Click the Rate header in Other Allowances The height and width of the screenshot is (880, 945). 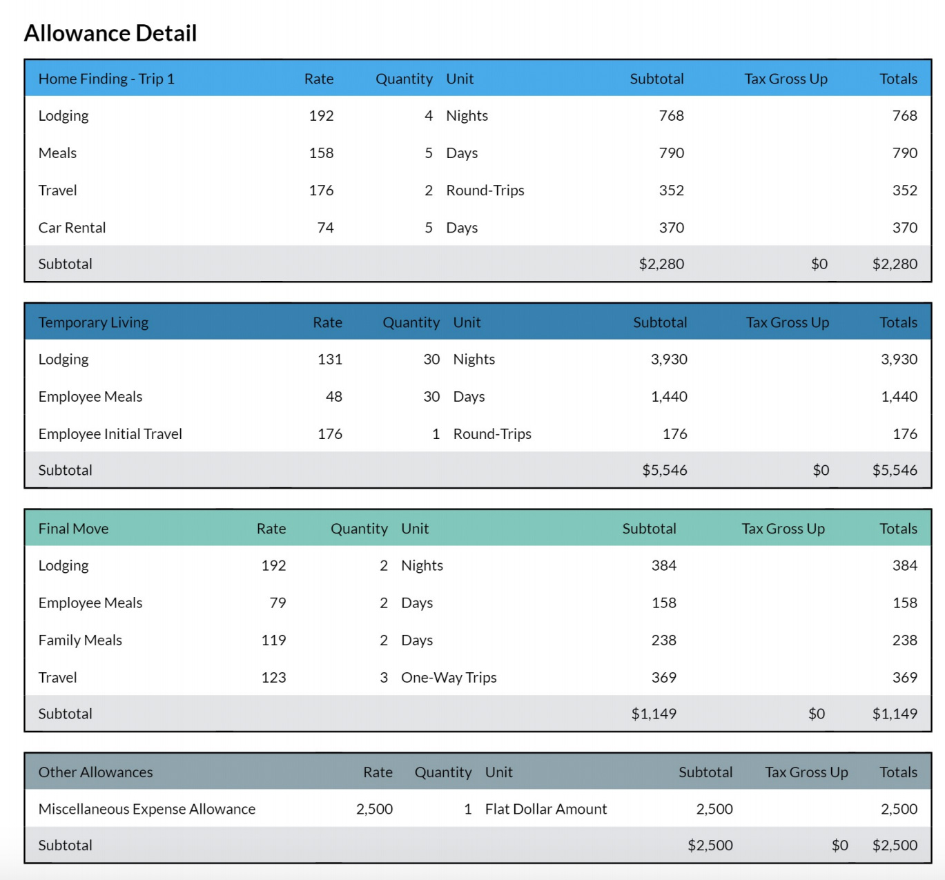(x=378, y=772)
